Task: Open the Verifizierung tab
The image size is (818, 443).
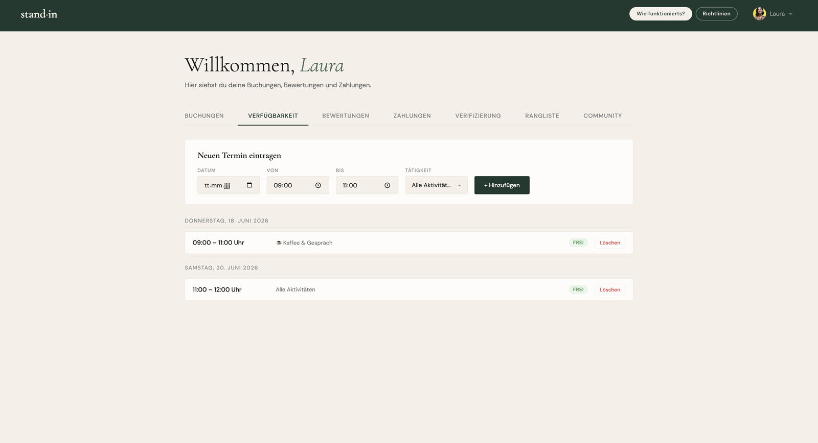Action: (478, 116)
